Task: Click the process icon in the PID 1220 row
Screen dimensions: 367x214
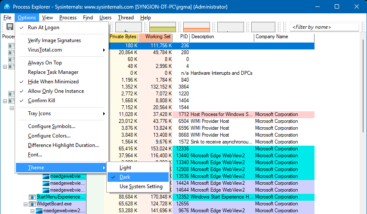Action: 11,94
